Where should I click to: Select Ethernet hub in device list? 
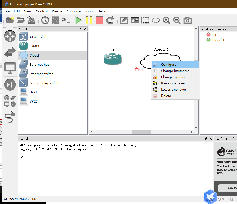pos(53,64)
